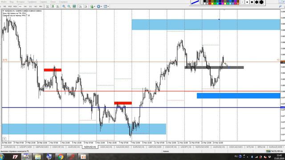Set timeframe to D1
The width and height of the screenshot is (285, 160).
tap(30, 6)
